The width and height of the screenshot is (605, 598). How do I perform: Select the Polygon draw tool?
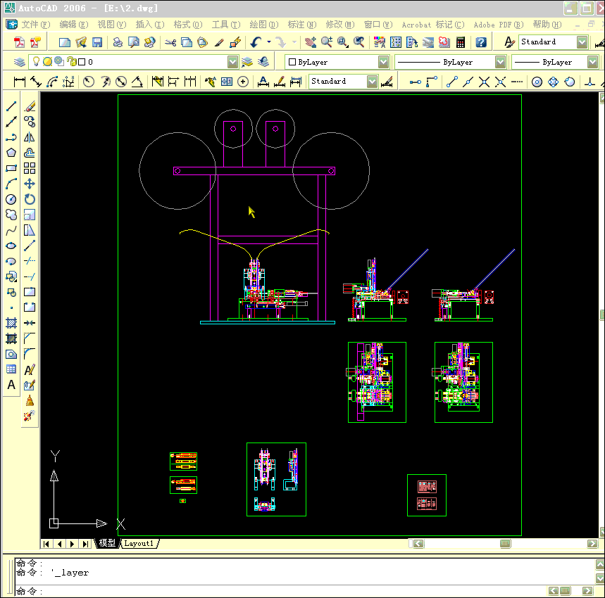[11, 153]
